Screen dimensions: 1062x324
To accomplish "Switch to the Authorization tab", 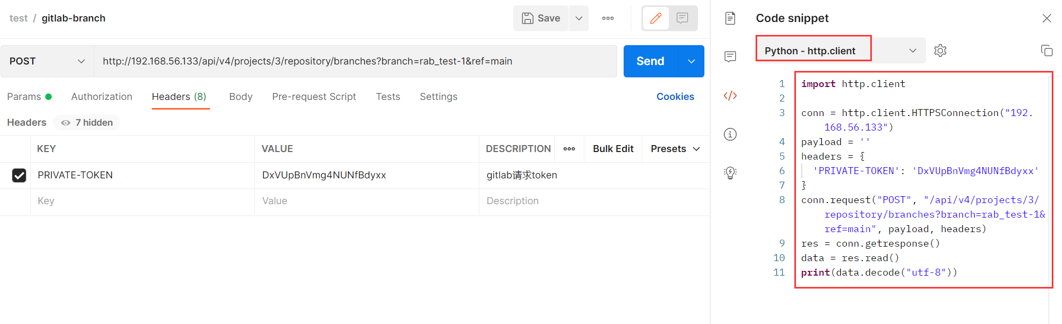I will pyautogui.click(x=102, y=97).
